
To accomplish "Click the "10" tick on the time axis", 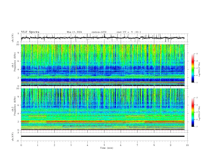I will [187, 145].
